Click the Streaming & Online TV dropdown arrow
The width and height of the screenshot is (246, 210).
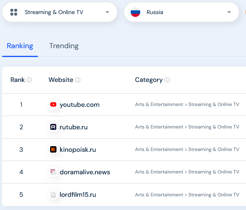point(107,12)
